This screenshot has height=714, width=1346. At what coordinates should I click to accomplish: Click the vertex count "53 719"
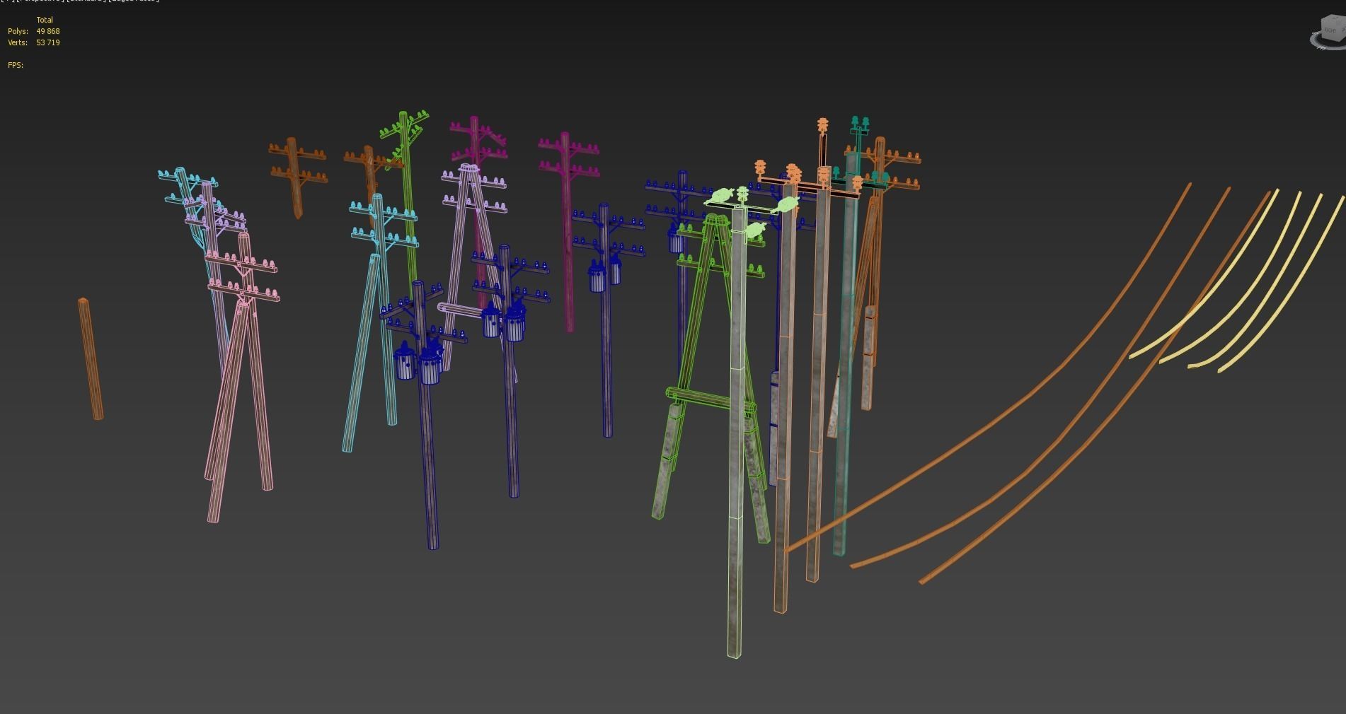[x=48, y=42]
